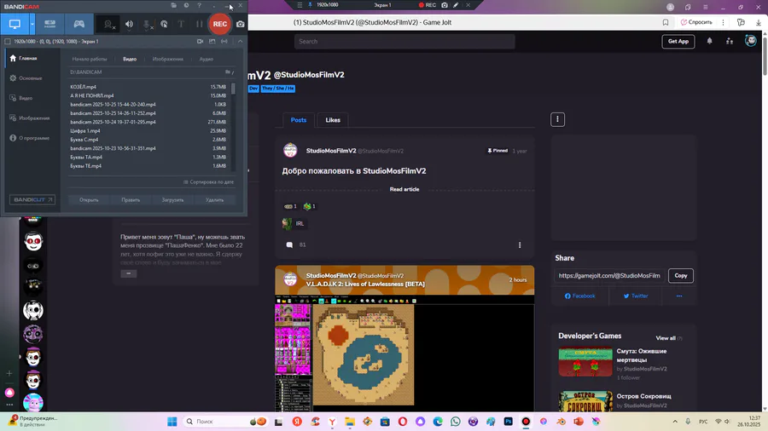Open Bandicam help question mark
This screenshot has height=431, width=768.
point(199,5)
